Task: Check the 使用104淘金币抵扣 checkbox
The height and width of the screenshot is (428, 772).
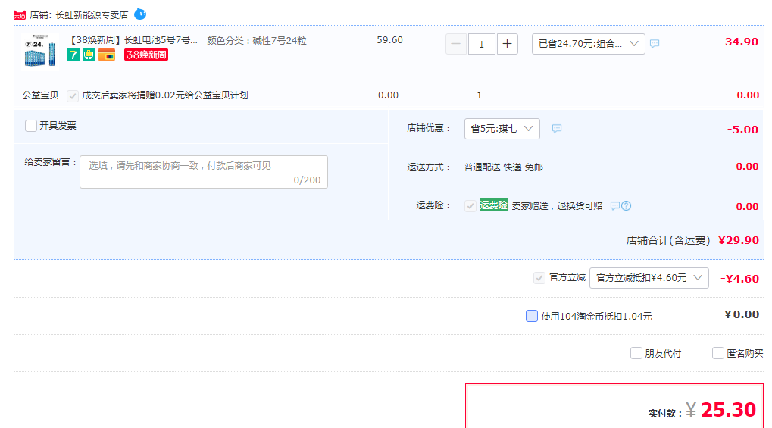Action: coord(532,316)
